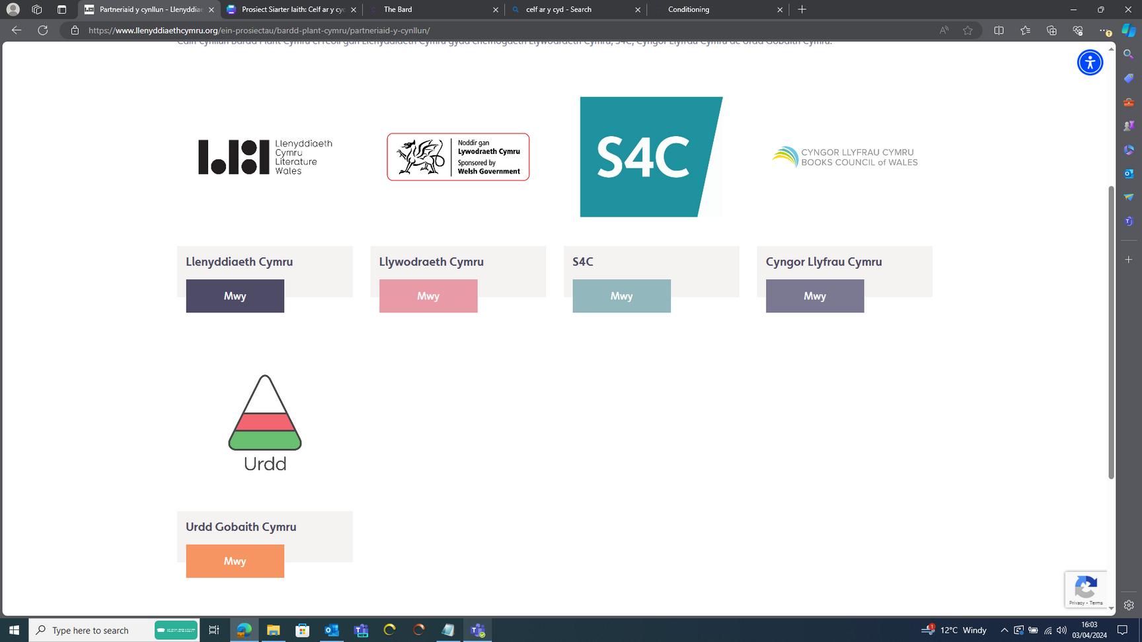Screen dimensions: 1142x642
Task: Open the volume control in system tray
Action: click(x=1061, y=630)
